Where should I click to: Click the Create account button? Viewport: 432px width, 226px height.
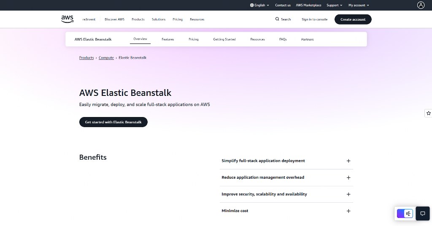(x=353, y=19)
